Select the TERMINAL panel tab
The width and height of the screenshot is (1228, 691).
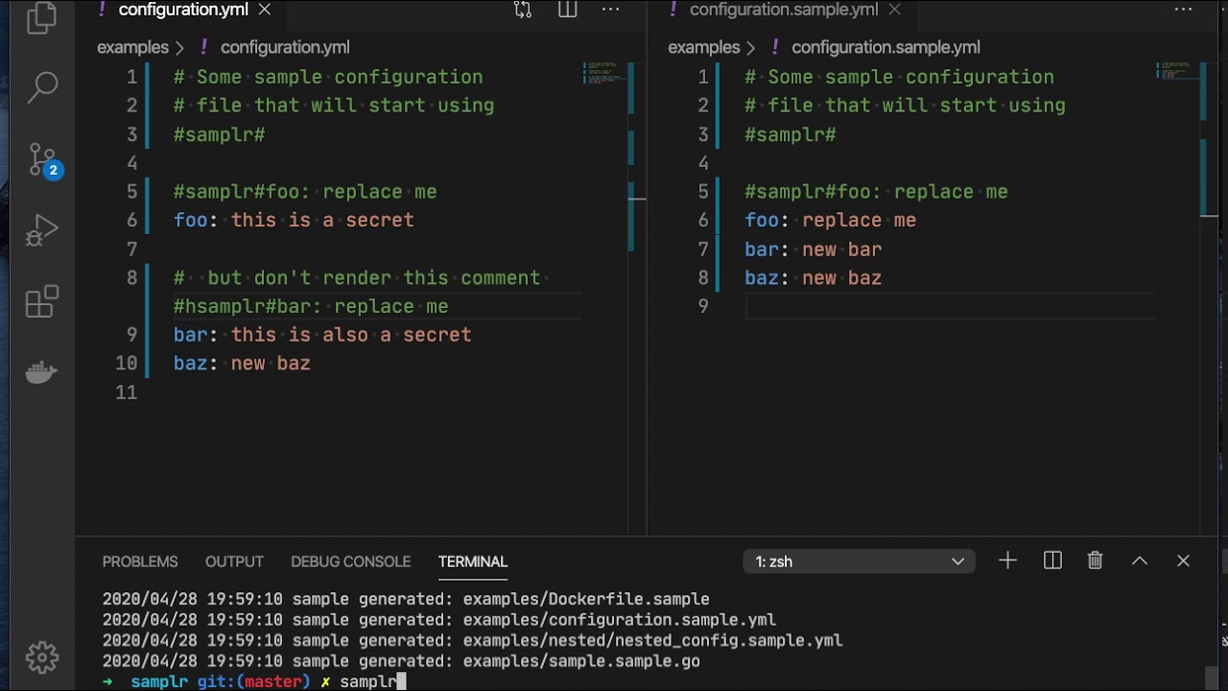(x=473, y=561)
